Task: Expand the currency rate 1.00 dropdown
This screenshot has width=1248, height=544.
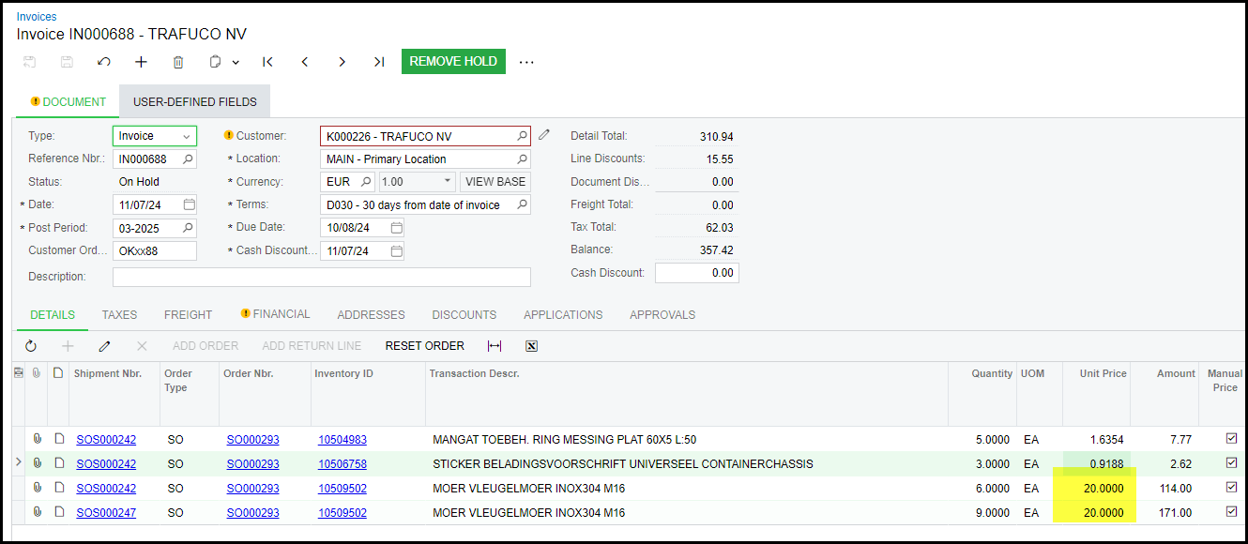Action: (447, 181)
